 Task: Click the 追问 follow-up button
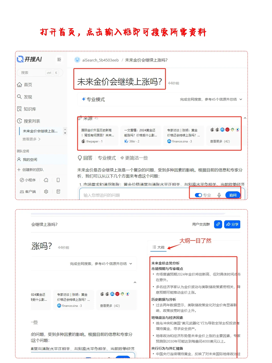click(232, 195)
